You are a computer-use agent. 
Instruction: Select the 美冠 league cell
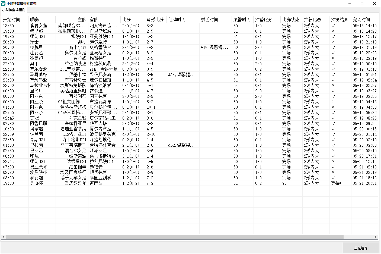(34, 118)
